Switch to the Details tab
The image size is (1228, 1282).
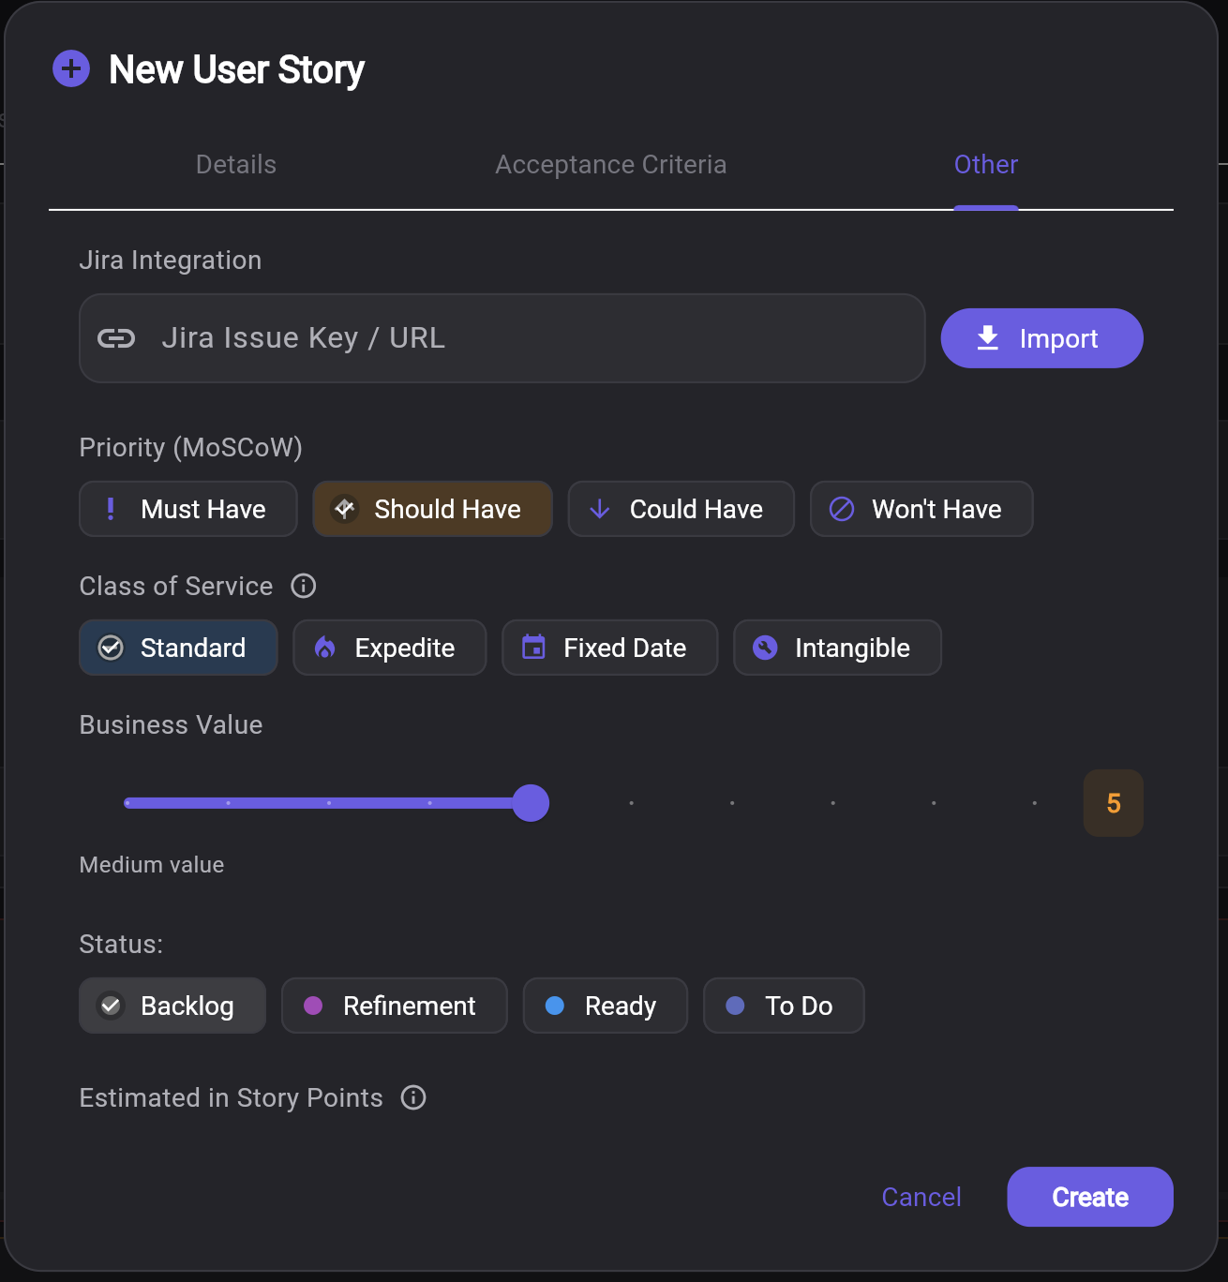(x=235, y=164)
